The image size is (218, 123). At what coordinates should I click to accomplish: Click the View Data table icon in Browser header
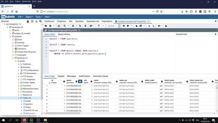32,21
